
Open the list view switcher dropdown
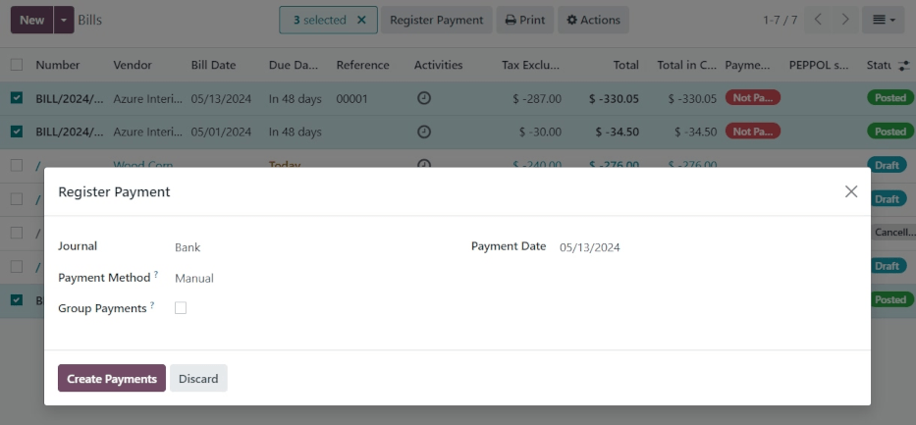point(884,20)
